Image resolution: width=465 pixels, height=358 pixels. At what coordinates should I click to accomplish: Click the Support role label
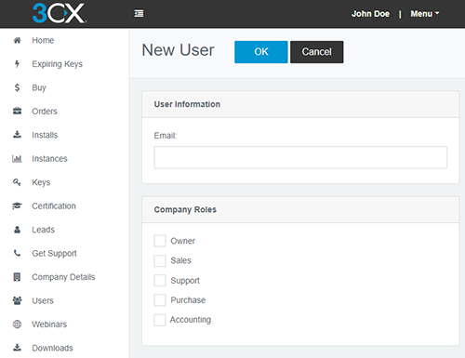pyautogui.click(x=185, y=281)
